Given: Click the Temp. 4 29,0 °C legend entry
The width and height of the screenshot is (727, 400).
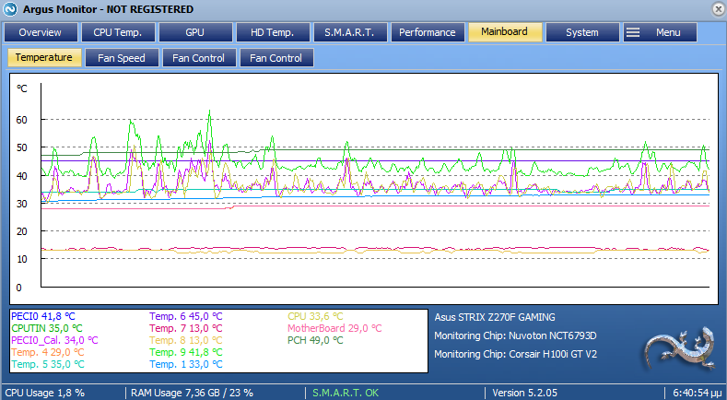Looking at the screenshot, I should tap(48, 353).
